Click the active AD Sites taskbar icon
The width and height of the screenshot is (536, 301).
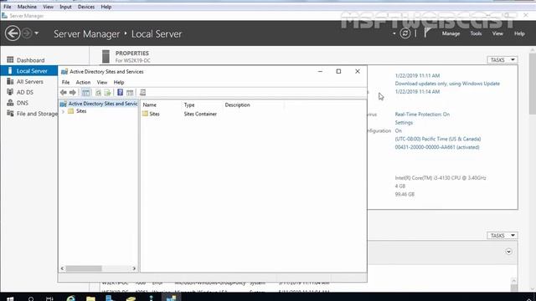[171, 298]
